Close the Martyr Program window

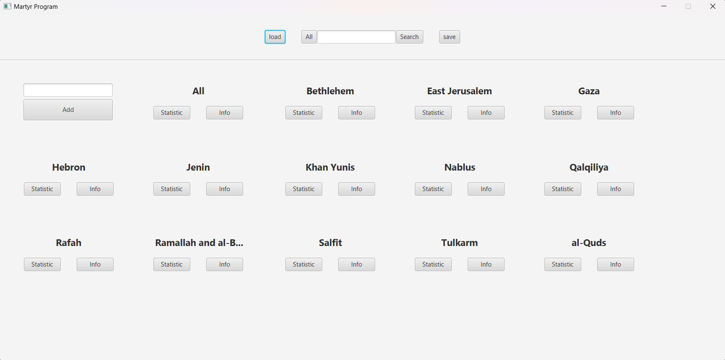(x=713, y=6)
